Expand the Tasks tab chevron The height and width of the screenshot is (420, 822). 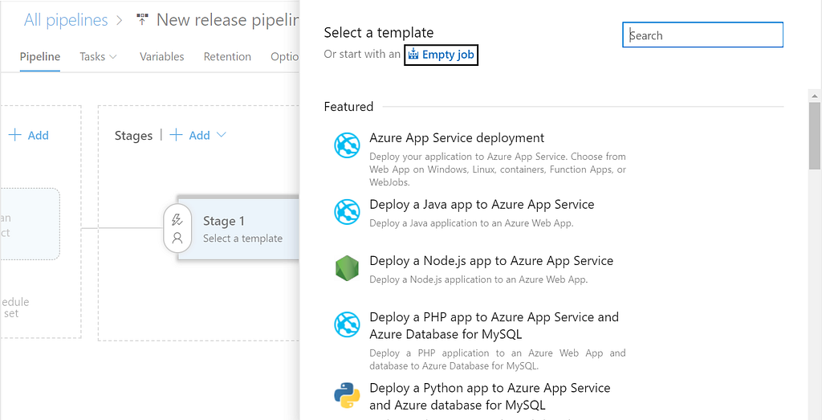pos(112,57)
